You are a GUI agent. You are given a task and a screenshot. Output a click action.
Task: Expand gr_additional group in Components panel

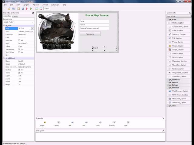pos(168,80)
